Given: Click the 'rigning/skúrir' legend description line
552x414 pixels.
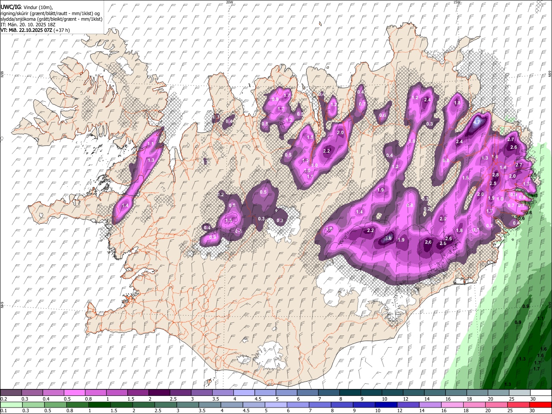Looking at the screenshot, I should (50, 13).
